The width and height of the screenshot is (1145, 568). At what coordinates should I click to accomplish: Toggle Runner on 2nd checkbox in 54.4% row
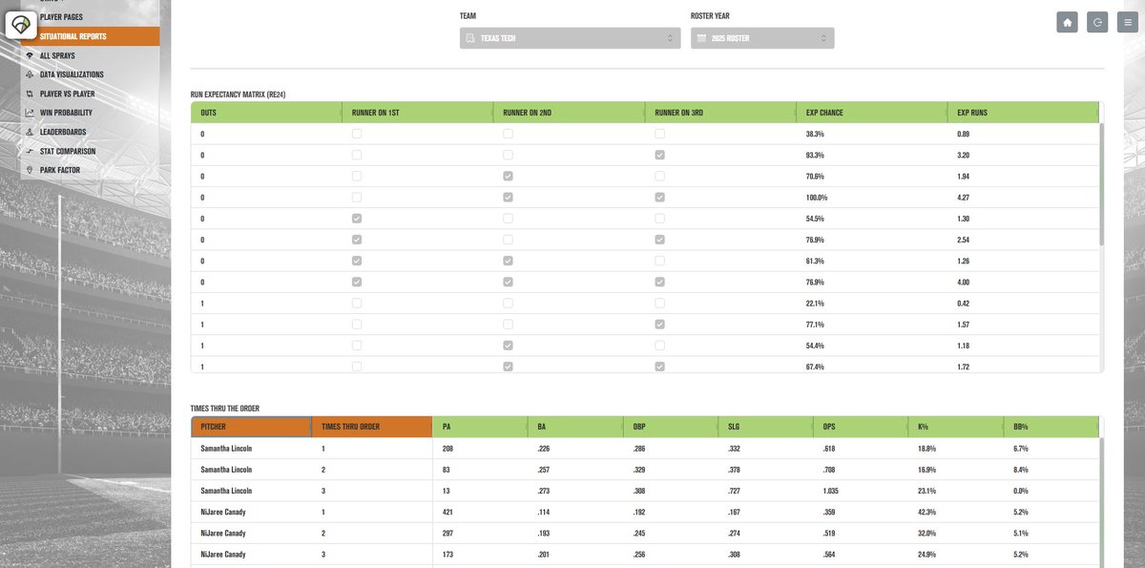pos(508,345)
